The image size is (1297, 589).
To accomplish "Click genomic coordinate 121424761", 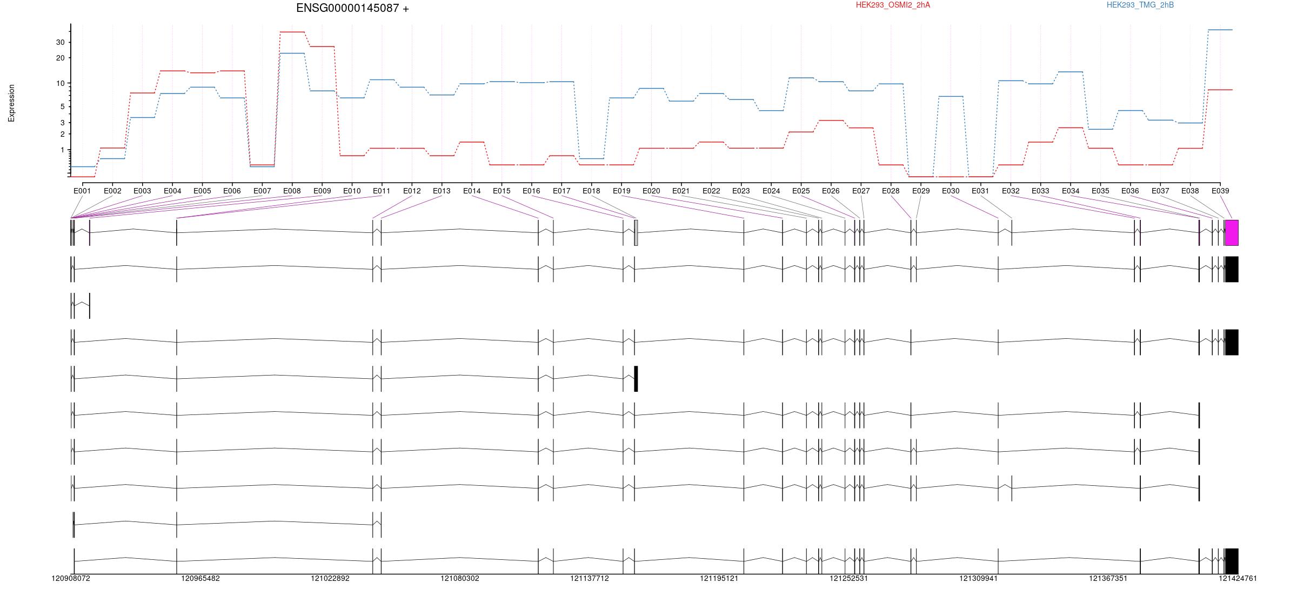I will point(1238,578).
